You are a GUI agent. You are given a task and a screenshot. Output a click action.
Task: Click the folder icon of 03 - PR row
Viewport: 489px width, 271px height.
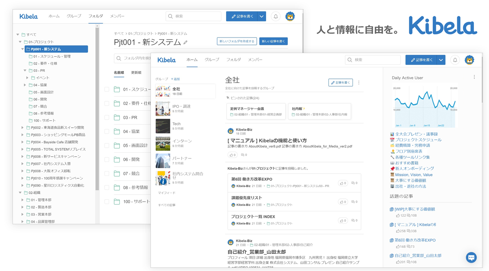(x=117, y=118)
